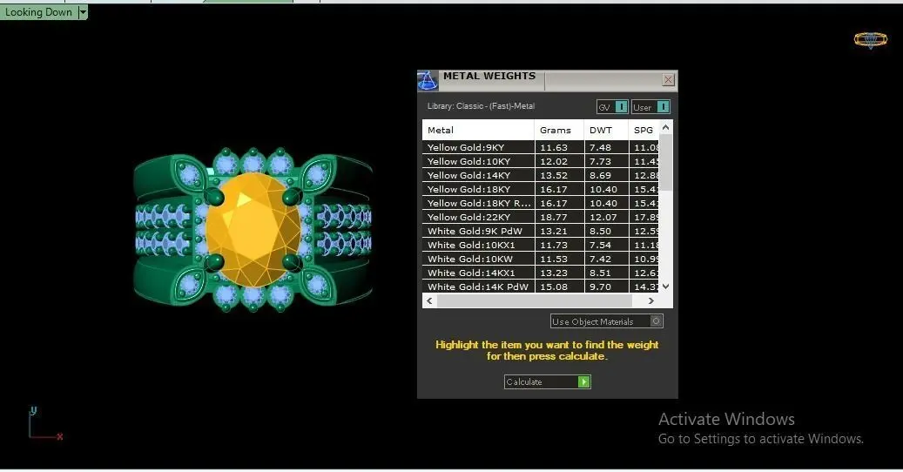The height and width of the screenshot is (472, 903).
Task: Toggle the Use Object Materials option
Action: (x=606, y=321)
